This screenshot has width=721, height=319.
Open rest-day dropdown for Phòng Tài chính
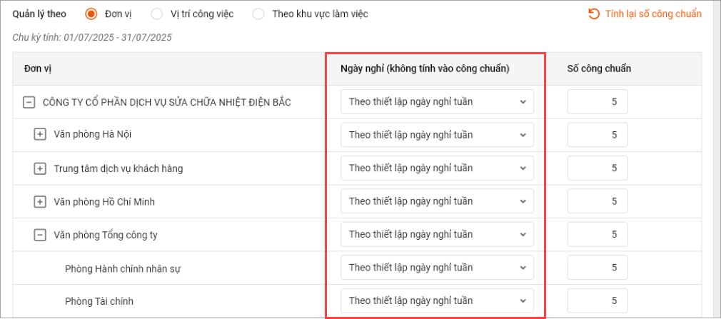(x=437, y=300)
